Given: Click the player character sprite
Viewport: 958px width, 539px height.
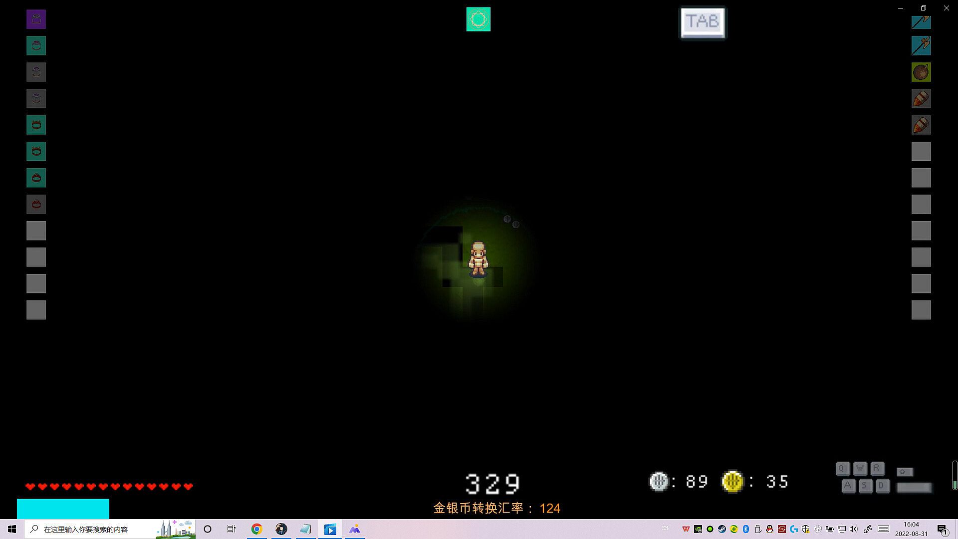Looking at the screenshot, I should point(478,259).
